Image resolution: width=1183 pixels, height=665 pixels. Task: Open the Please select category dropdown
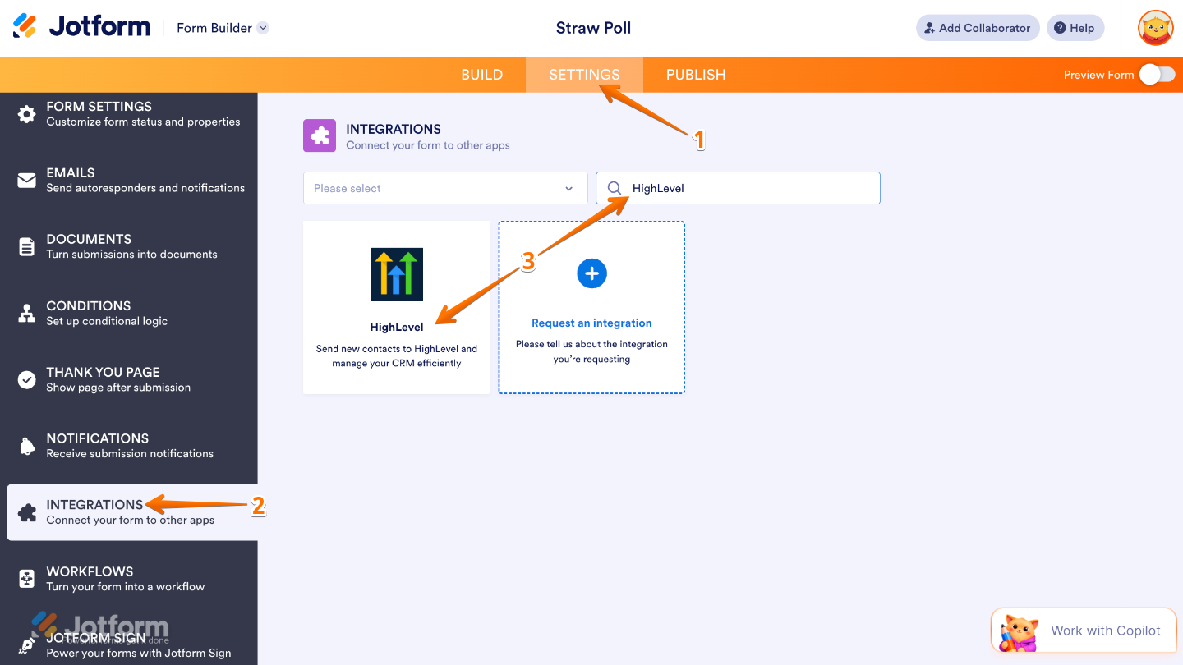[x=444, y=188]
